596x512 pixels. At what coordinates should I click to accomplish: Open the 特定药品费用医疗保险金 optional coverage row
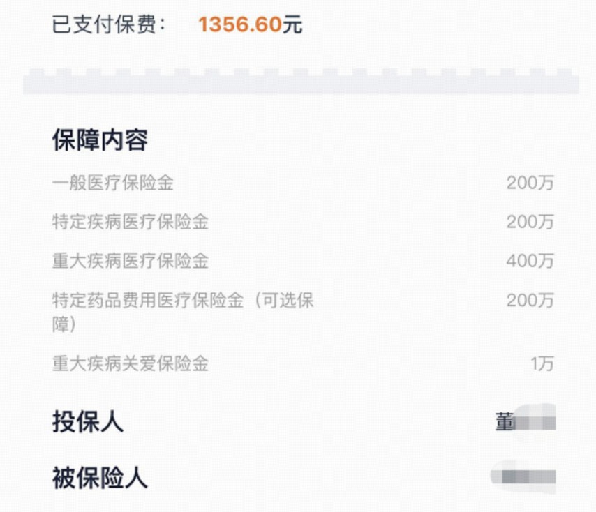pos(303,313)
